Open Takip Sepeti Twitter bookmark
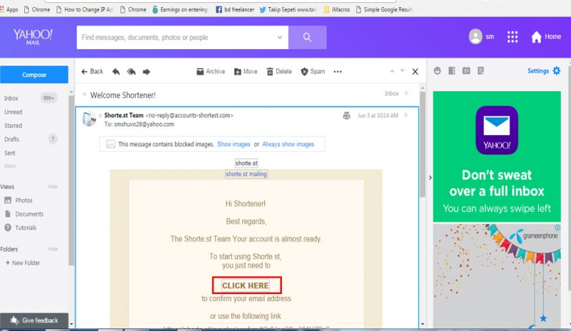The width and height of the screenshot is (571, 331). pos(288,9)
